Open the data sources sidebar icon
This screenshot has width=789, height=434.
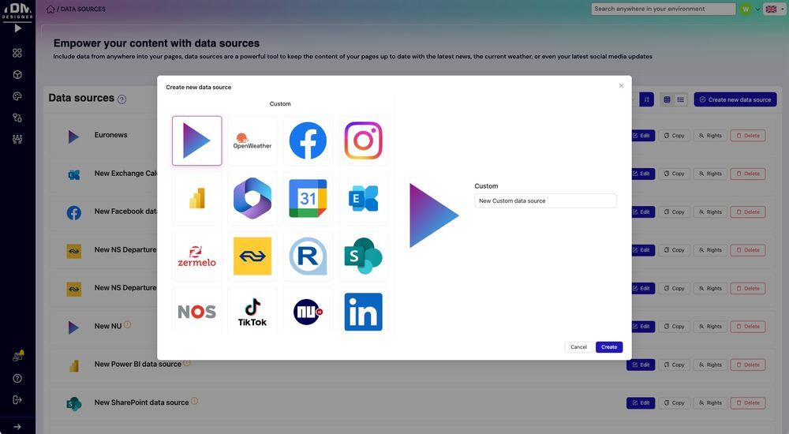[17, 118]
